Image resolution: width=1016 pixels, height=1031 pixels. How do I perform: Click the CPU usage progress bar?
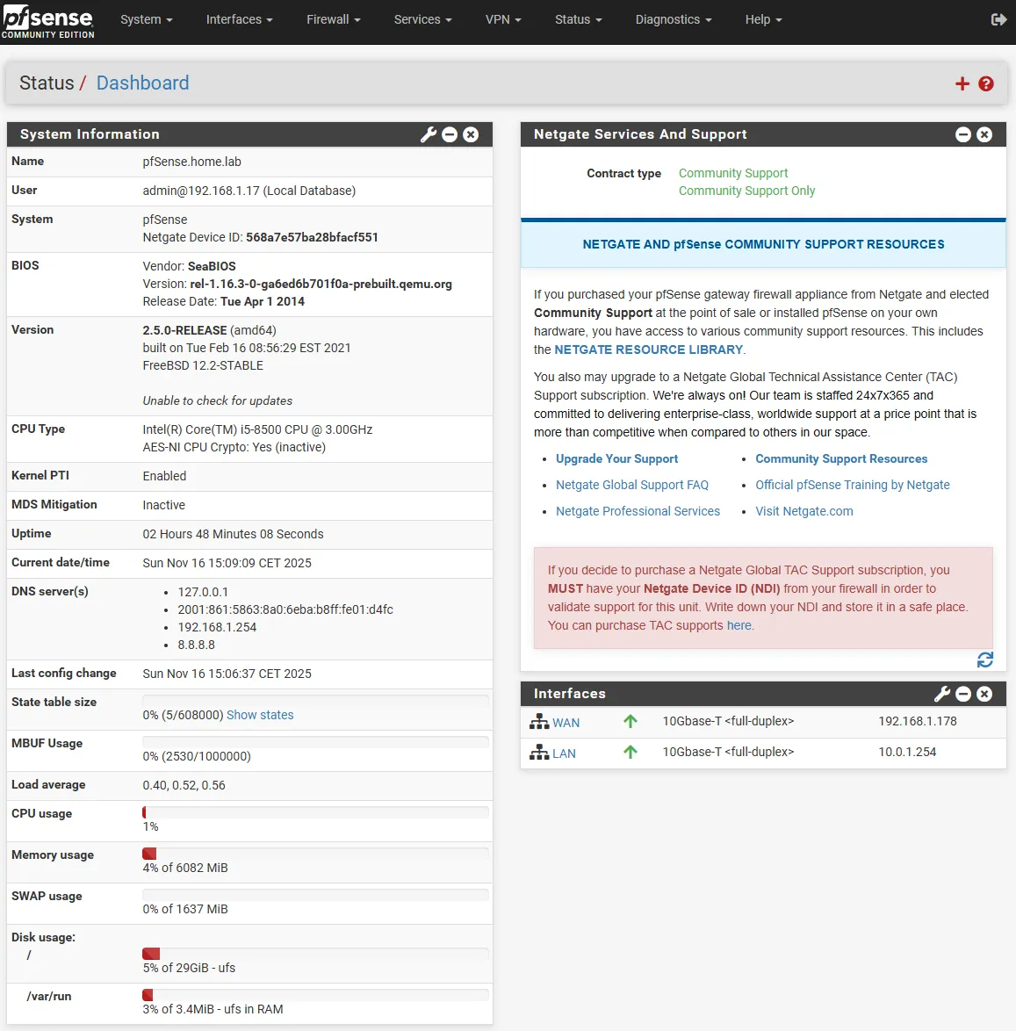315,813
